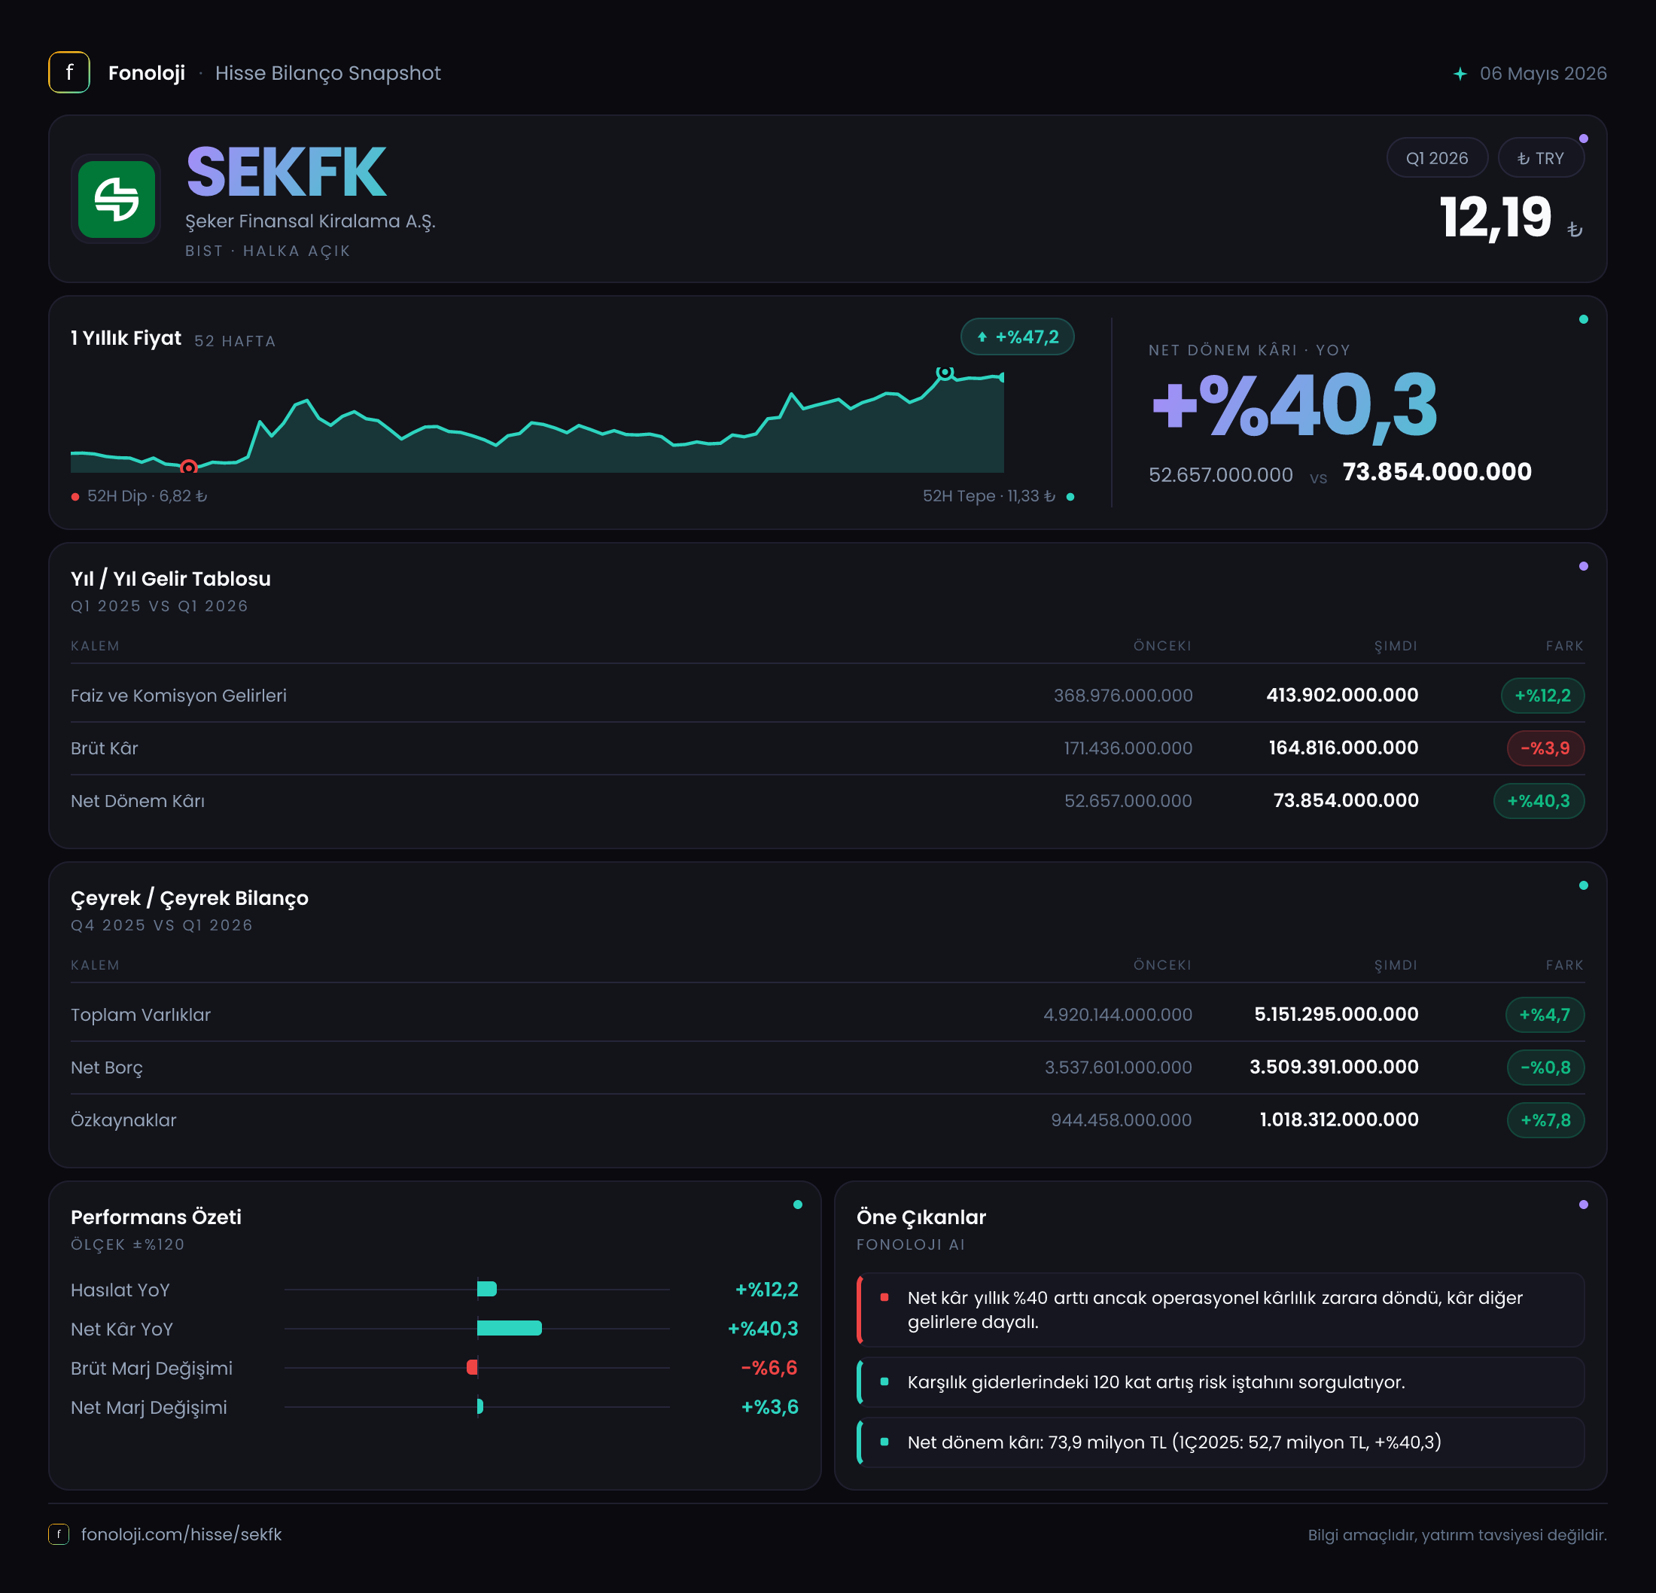Image resolution: width=1656 pixels, height=1593 pixels.
Task: Select the Q1 2026 period pill
Action: pos(1436,158)
